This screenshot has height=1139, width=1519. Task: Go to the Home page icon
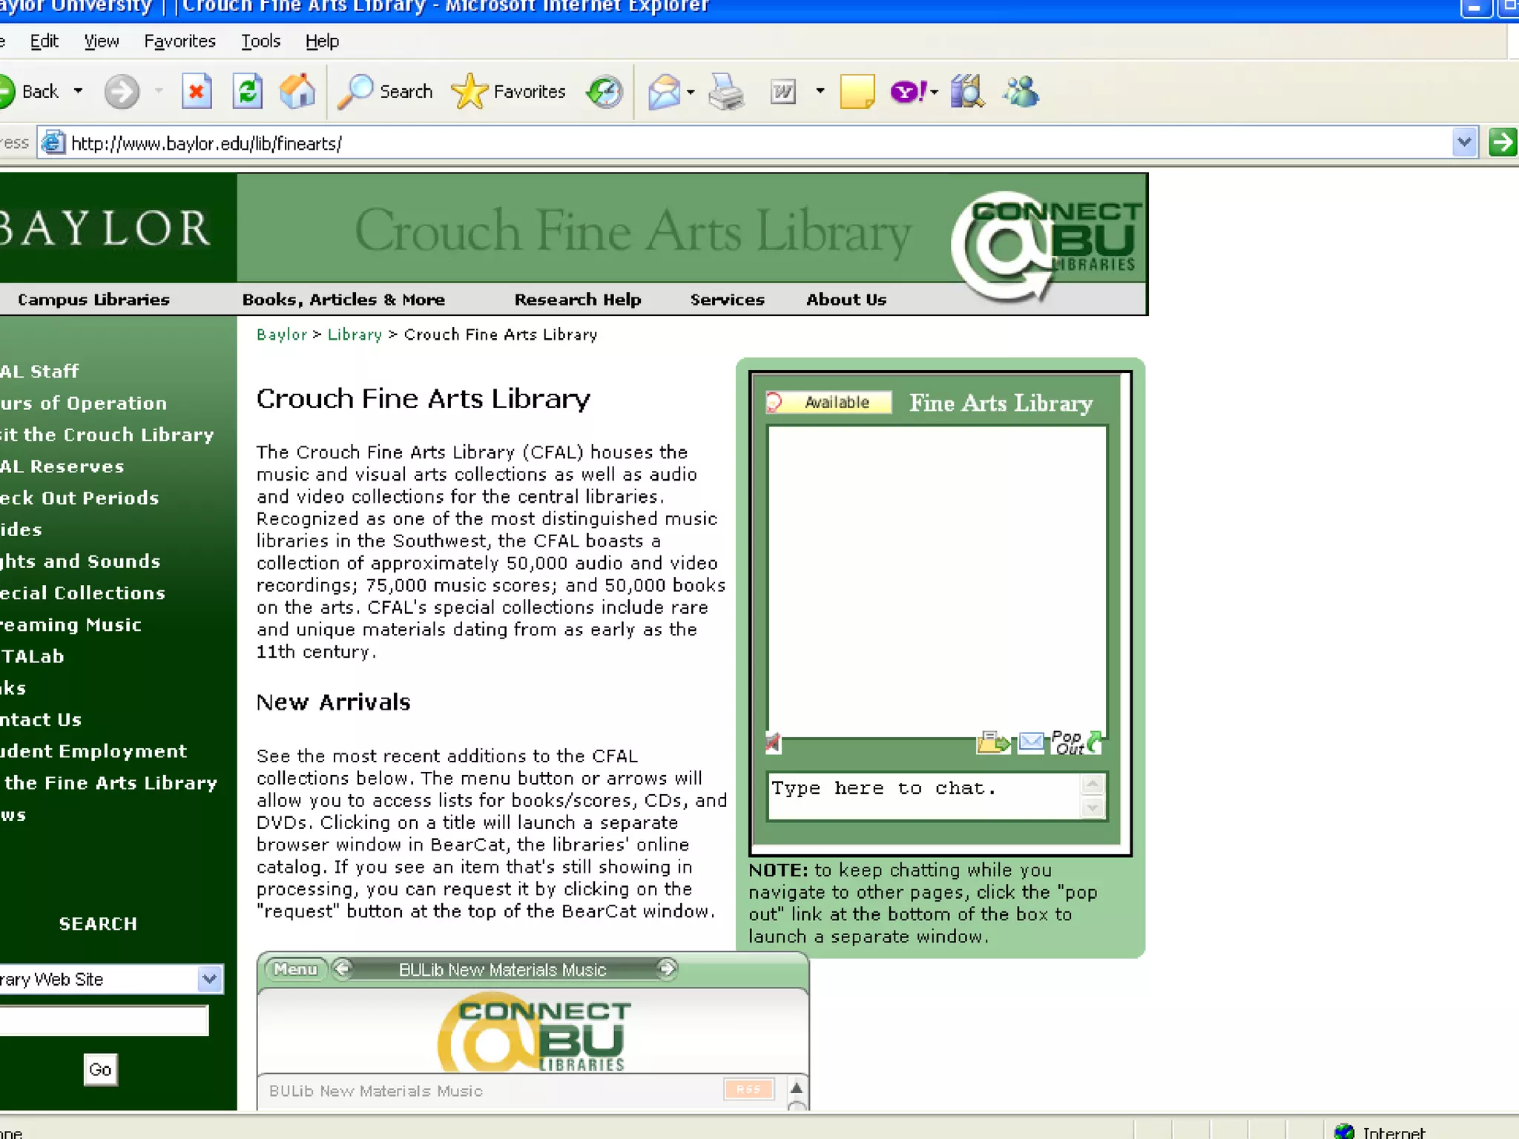tap(297, 92)
